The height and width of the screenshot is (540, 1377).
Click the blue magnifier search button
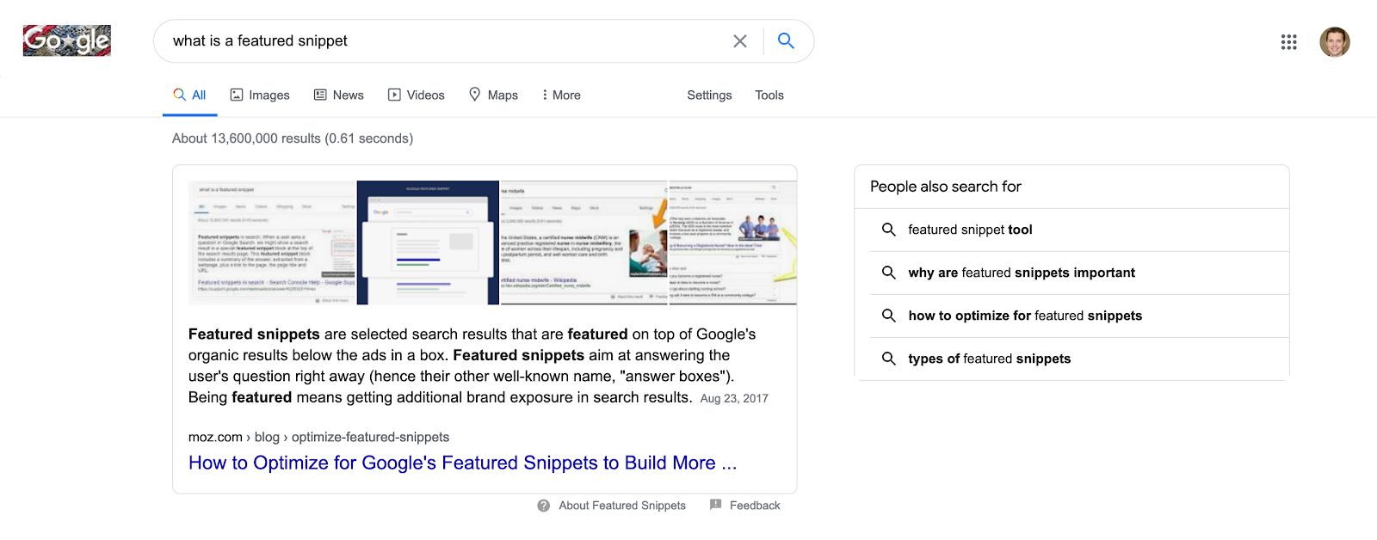pos(786,40)
